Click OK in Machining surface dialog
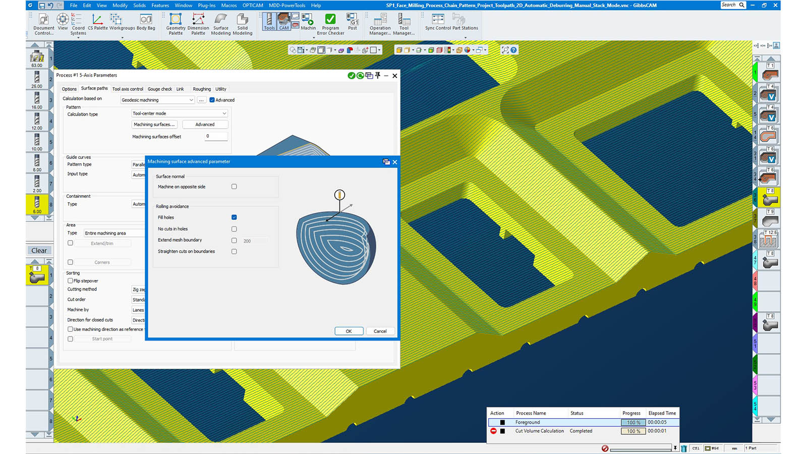Screen dimensions: 807x454 (x=349, y=331)
